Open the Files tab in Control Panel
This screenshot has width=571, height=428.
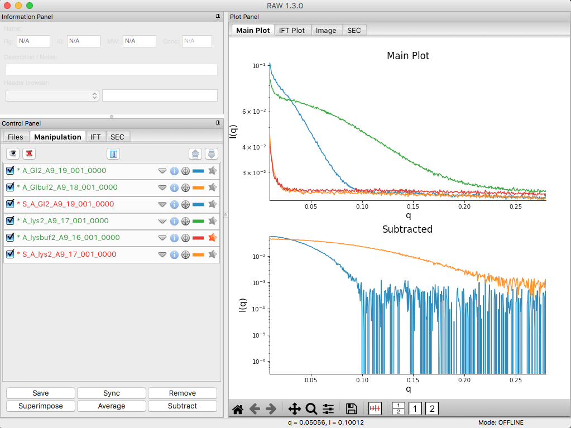coord(16,137)
